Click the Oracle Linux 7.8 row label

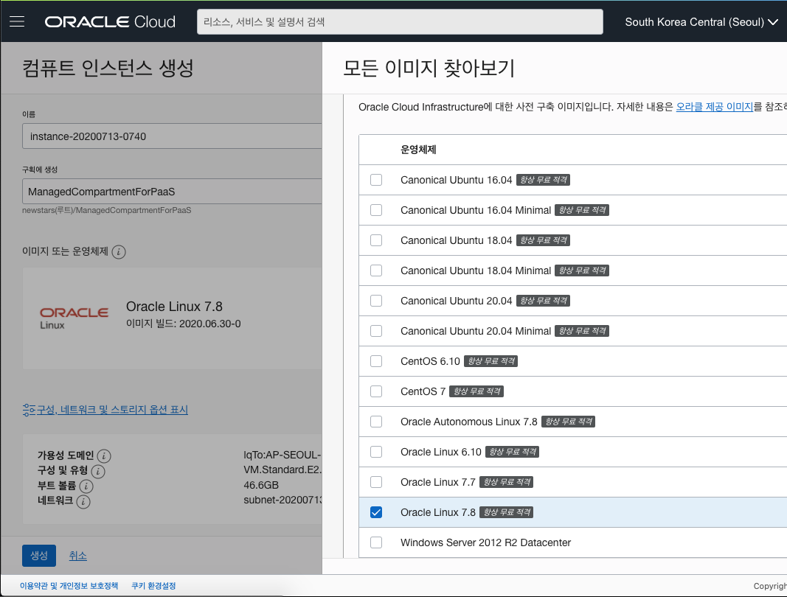437,512
